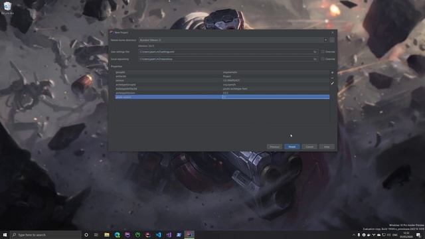Switch to IntelliJ IDEA in the taskbar
The width and height of the screenshot is (425, 239).
[189, 234]
